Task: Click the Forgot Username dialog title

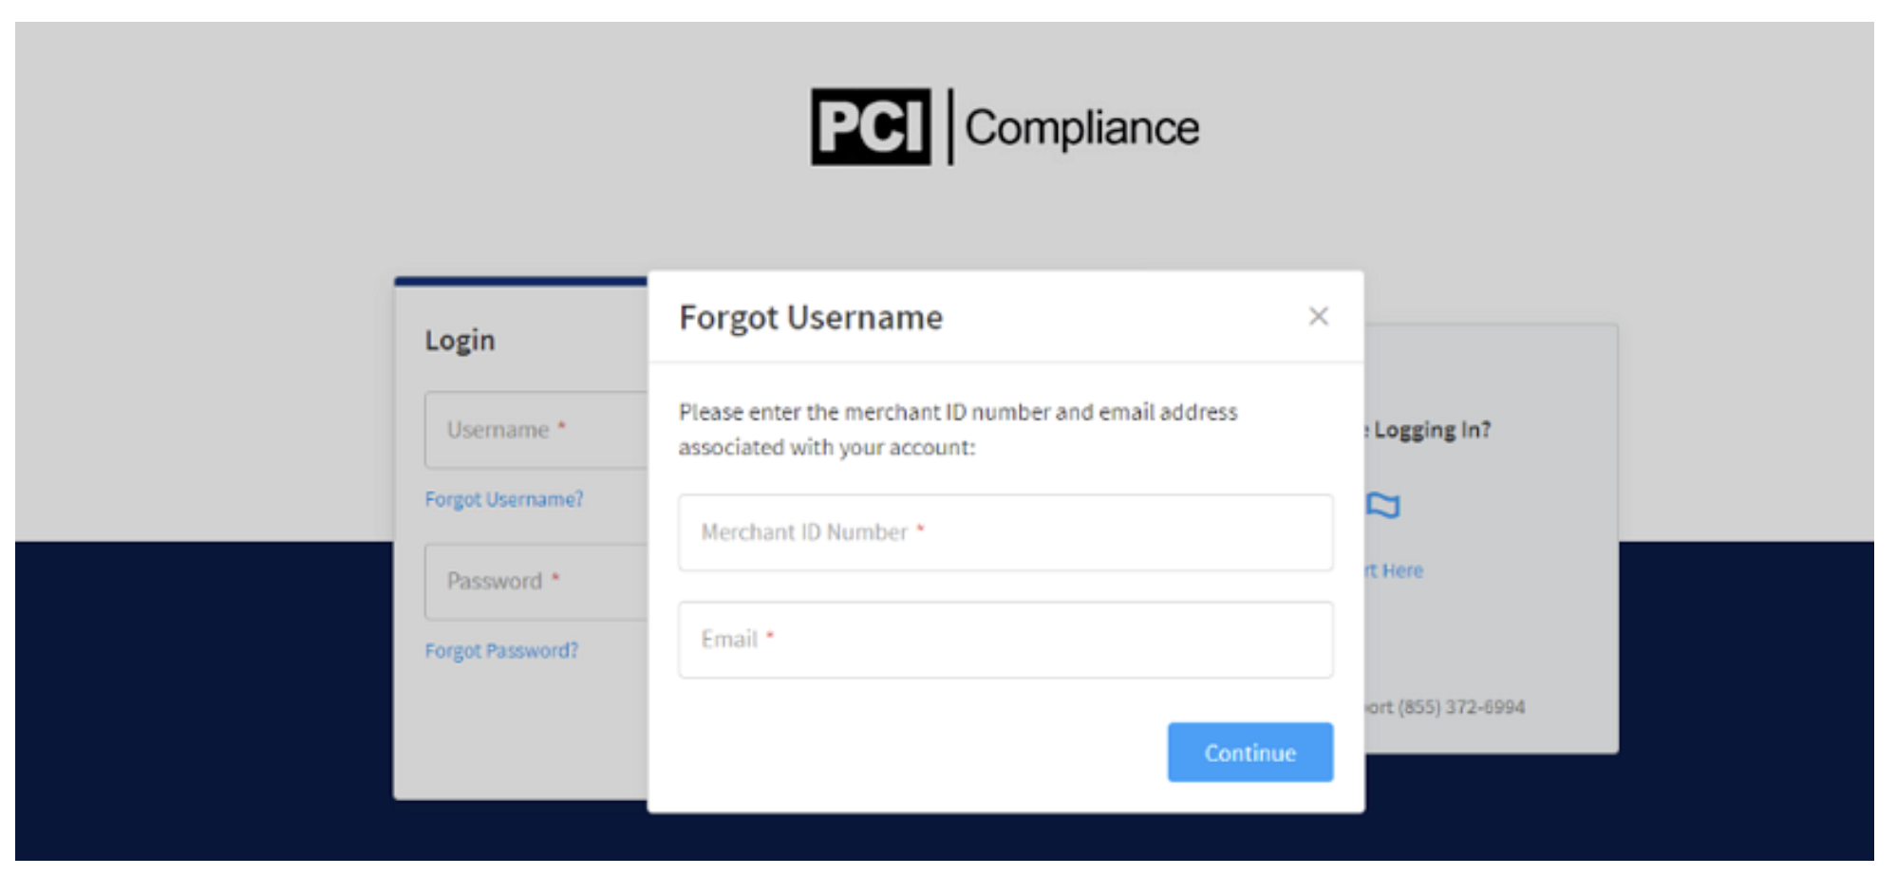Action: click(810, 317)
